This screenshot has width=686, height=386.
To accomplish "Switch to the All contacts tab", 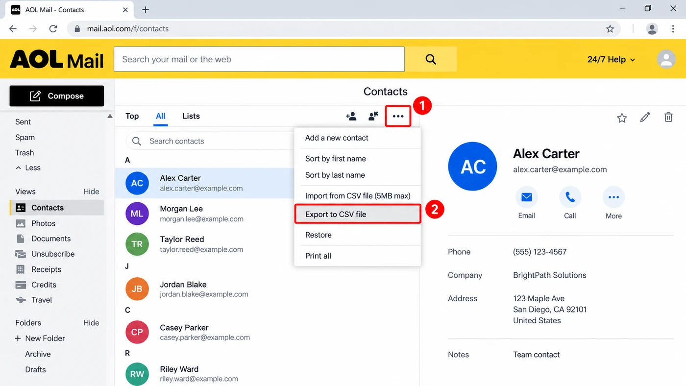I will pyautogui.click(x=161, y=116).
